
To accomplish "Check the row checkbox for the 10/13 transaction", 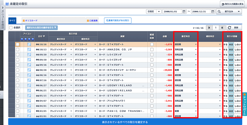I will pos(18,50).
